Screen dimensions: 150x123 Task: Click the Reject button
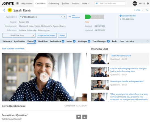tap(62, 35)
